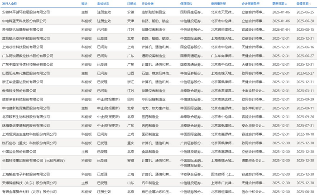Open 珠海泰诺麦博制药股份有限公司 entry

[x=26, y=126]
